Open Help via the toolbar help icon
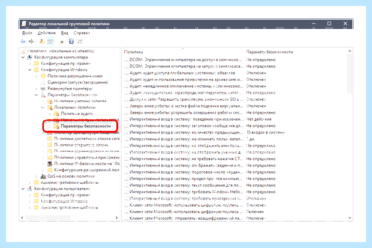372x248 pixels. point(71,41)
